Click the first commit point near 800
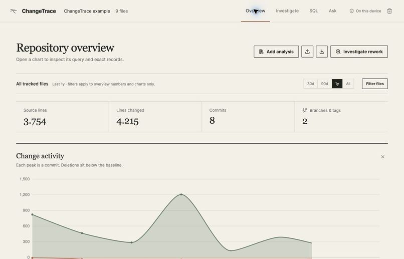The height and width of the screenshot is (259, 404). (x=32, y=214)
